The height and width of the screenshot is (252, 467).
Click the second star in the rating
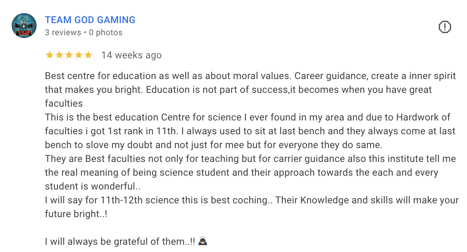(59, 55)
